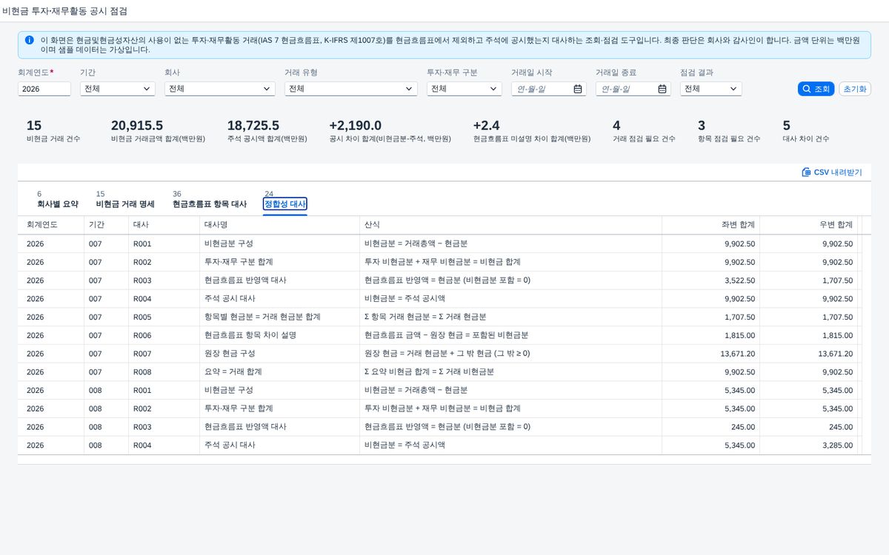889x555 pixels.
Task: Switch to 현금흐름표 항목 대사 tab
Action: tap(210, 203)
